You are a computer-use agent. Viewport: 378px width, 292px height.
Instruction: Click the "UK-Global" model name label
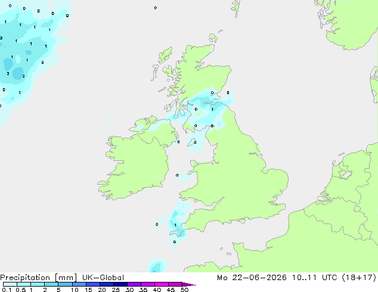(x=103, y=278)
